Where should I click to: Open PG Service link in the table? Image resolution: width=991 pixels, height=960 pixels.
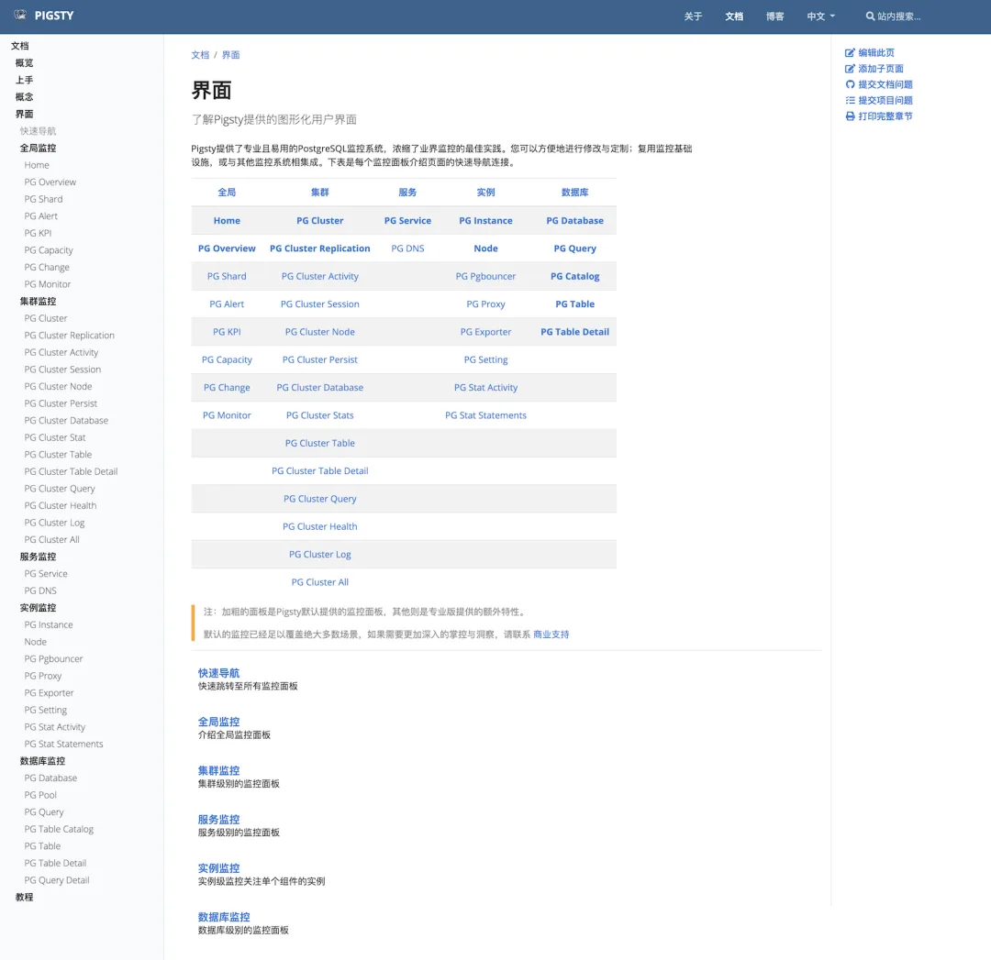coord(407,220)
